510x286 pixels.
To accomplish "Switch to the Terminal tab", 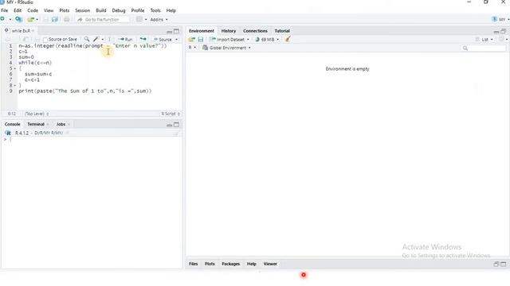I will pyautogui.click(x=35, y=124).
